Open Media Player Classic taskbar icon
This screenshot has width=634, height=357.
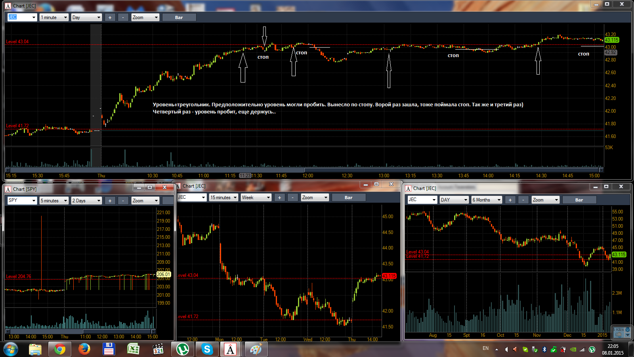click(158, 349)
